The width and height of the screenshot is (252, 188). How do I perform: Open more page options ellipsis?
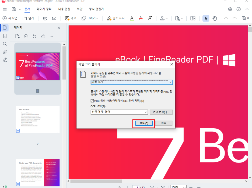pos(51,36)
